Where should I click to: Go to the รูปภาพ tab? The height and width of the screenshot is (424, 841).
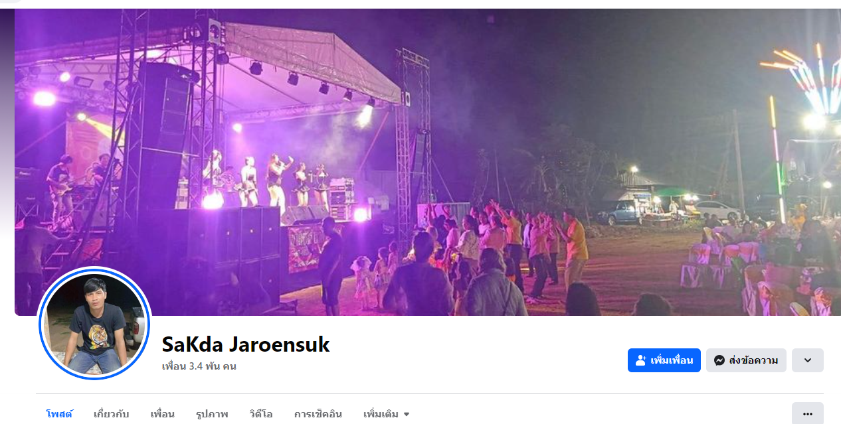212,414
